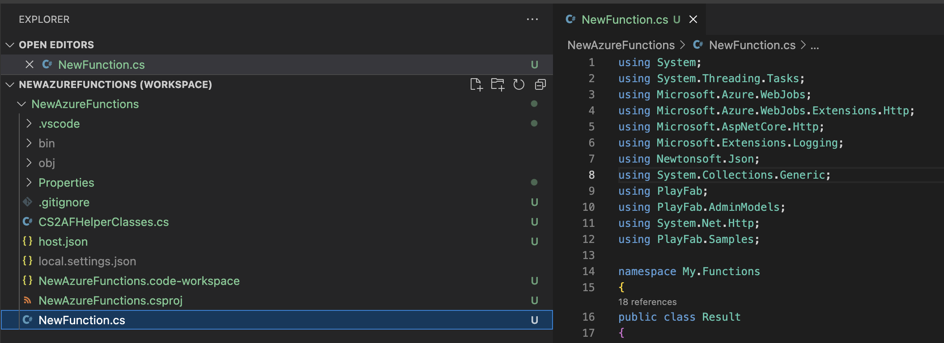Click the C# icon in Open Editors entry
944x343 pixels.
click(x=47, y=64)
